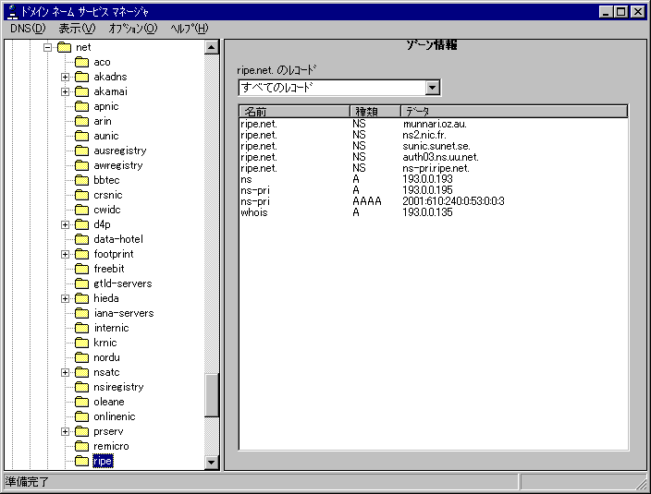Sort records by 名前 column header
Screen dimensions: 651x494
[x=293, y=111]
